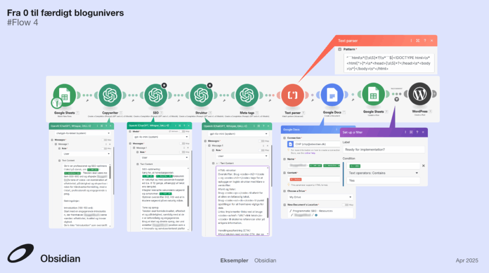Open the Text parser panel options menu

[411, 41]
